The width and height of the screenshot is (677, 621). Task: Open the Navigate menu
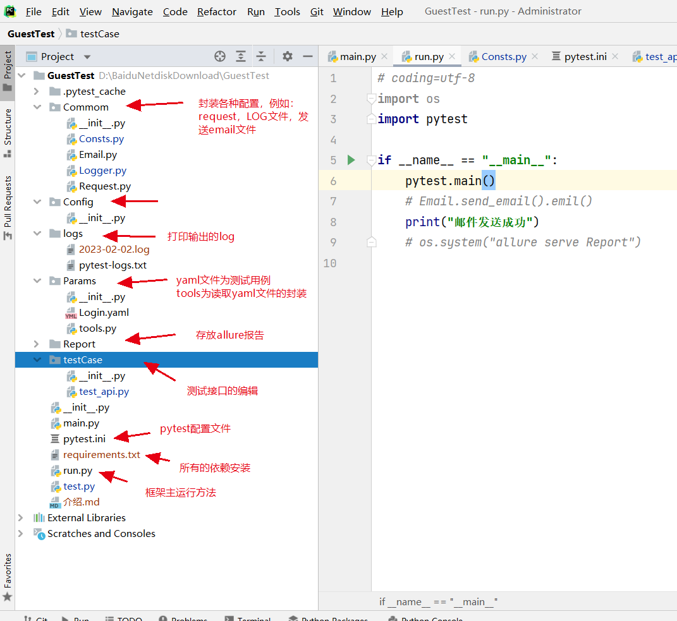[x=132, y=11]
